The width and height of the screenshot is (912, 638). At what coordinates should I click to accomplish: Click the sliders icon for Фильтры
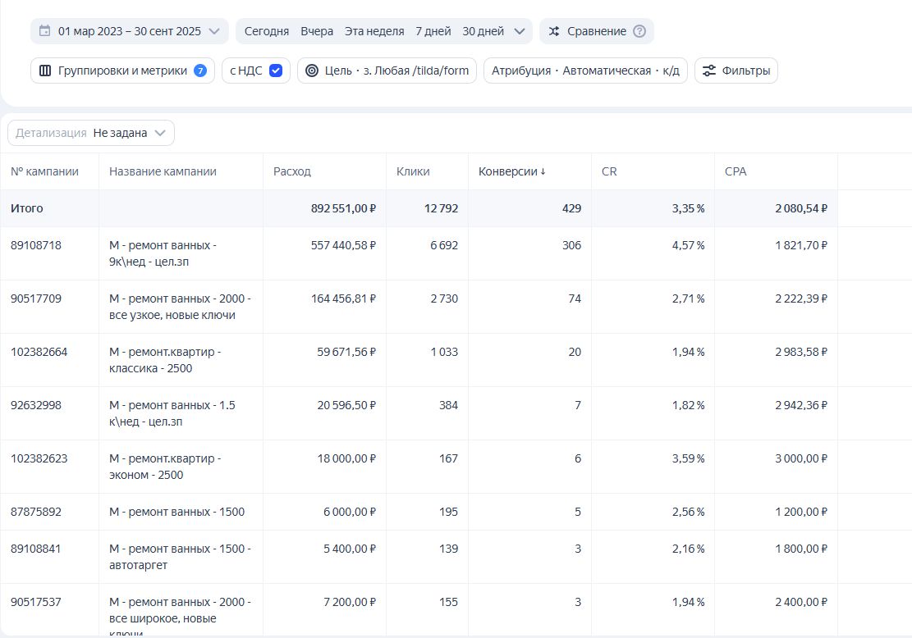pyautogui.click(x=709, y=71)
